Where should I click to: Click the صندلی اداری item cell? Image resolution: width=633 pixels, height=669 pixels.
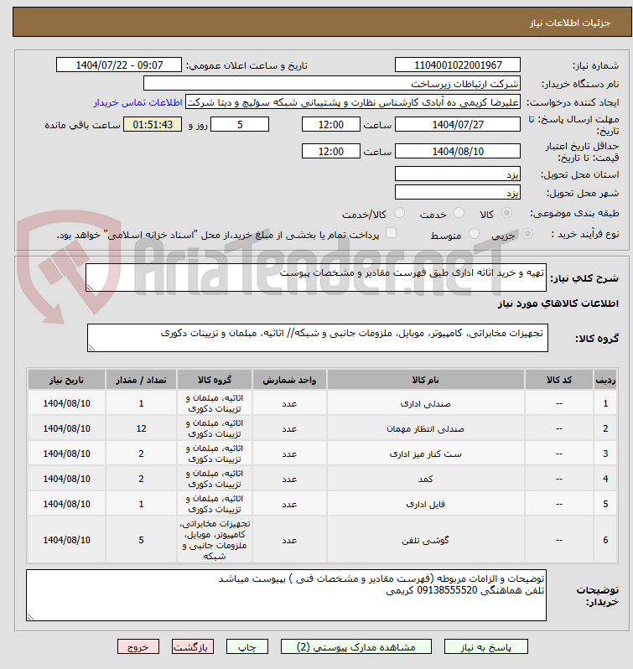(425, 403)
